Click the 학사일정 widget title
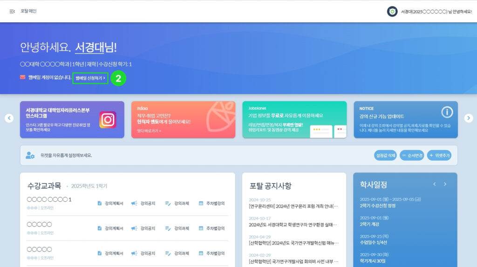Viewport: 477px width, 267px height. click(x=373, y=185)
